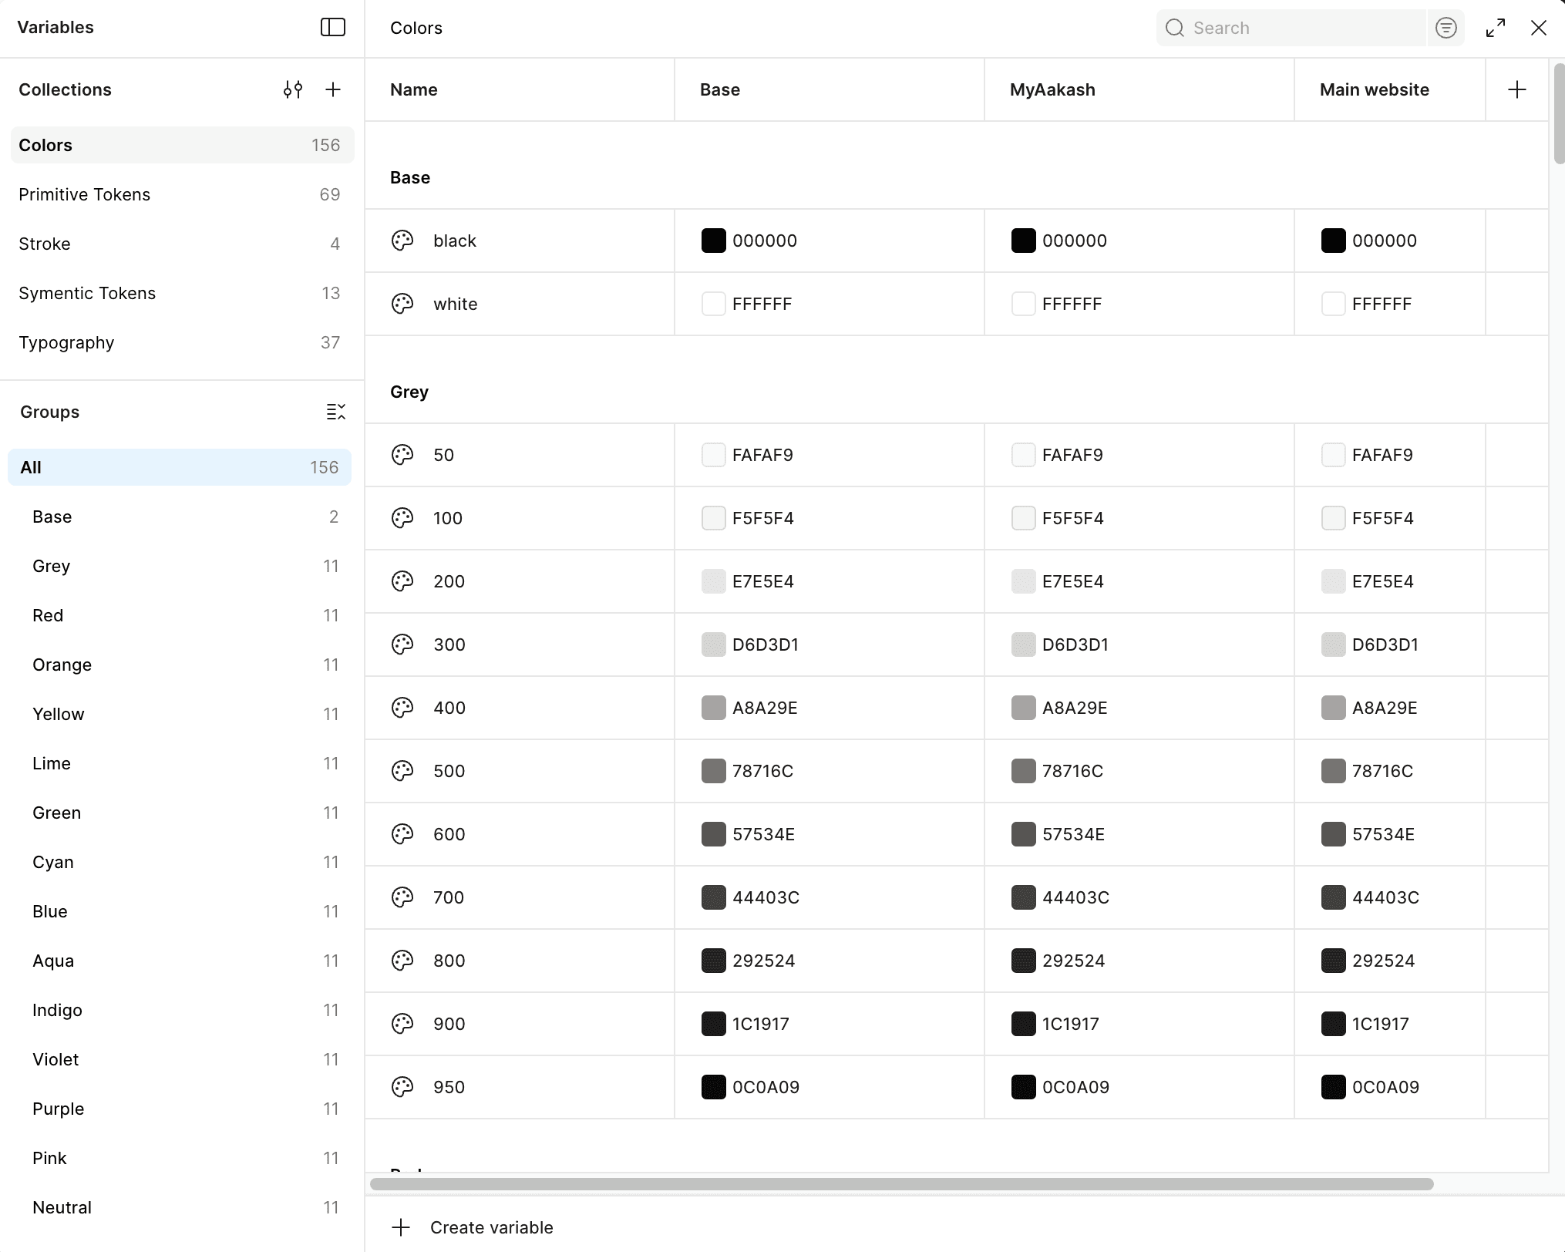Click palette icon for Grey 500
The image size is (1565, 1252).
pyautogui.click(x=402, y=771)
